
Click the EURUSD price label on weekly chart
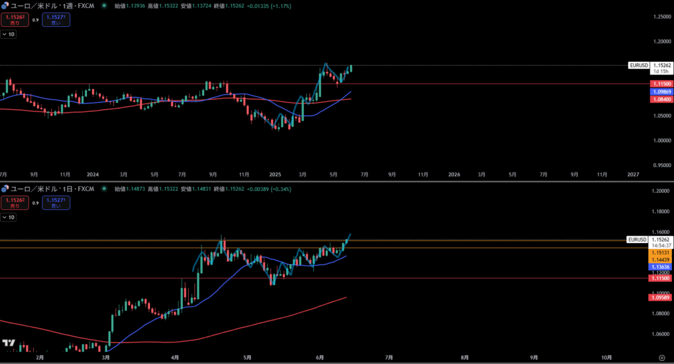(x=638, y=65)
